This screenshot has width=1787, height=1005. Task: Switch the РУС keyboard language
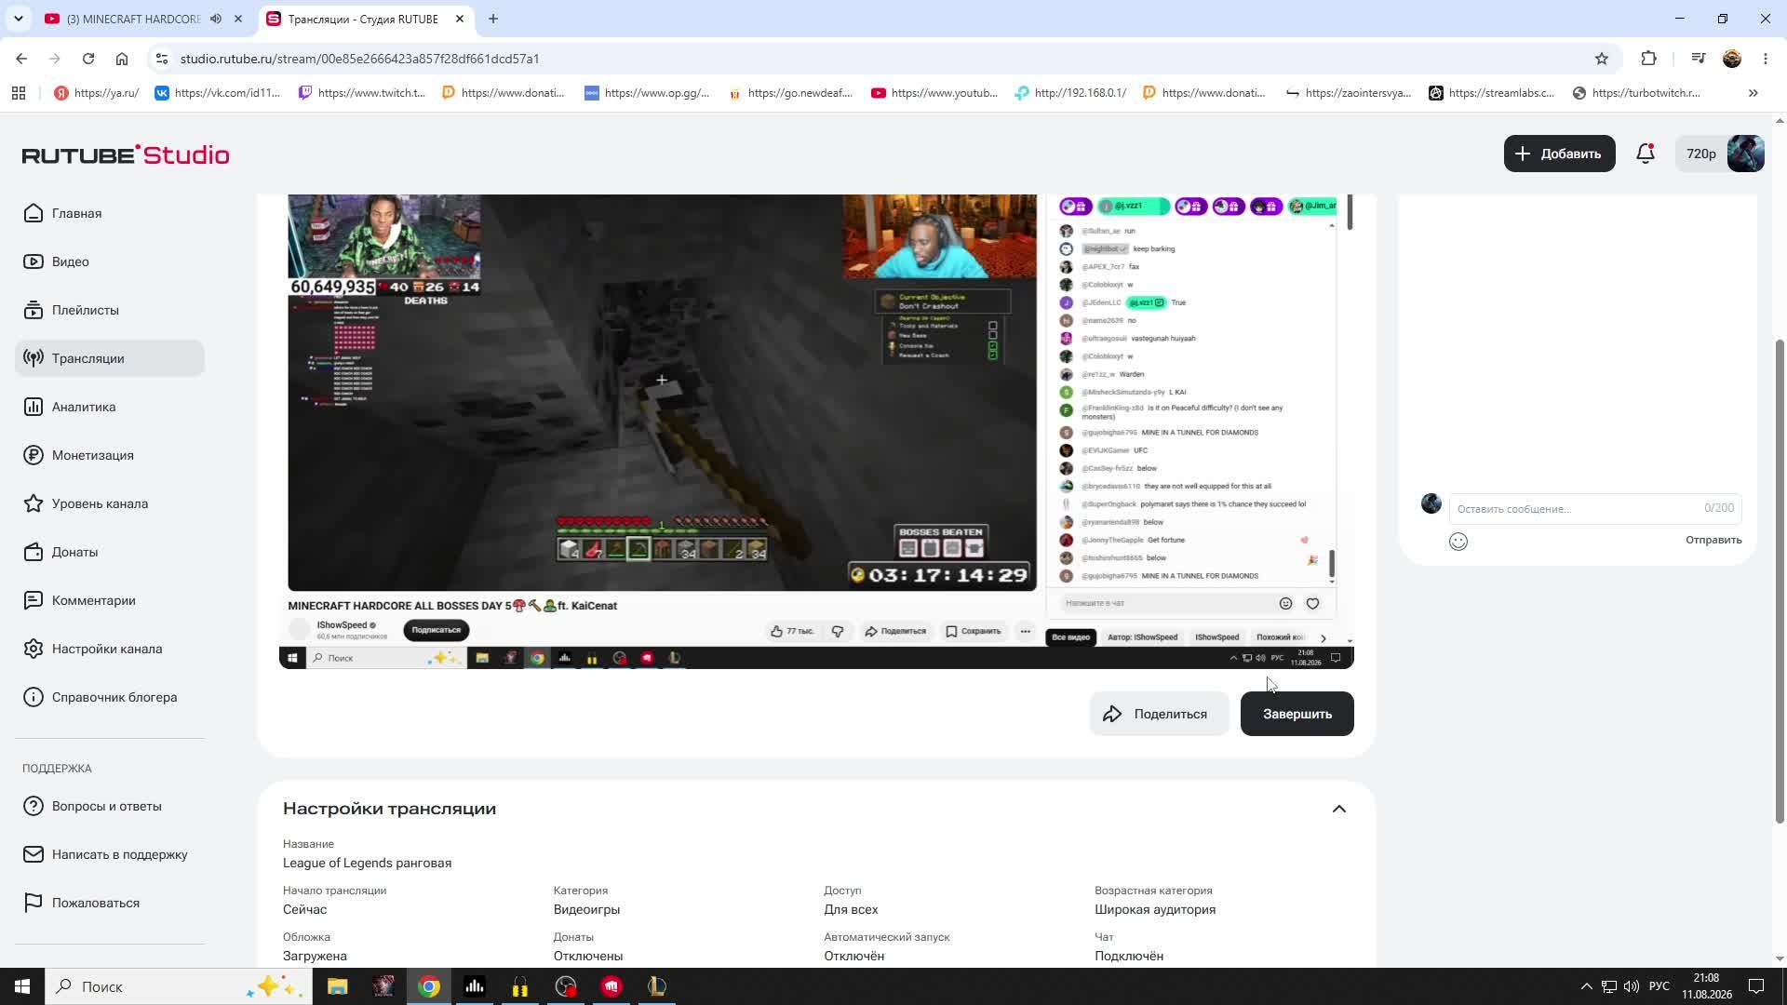tap(1659, 986)
